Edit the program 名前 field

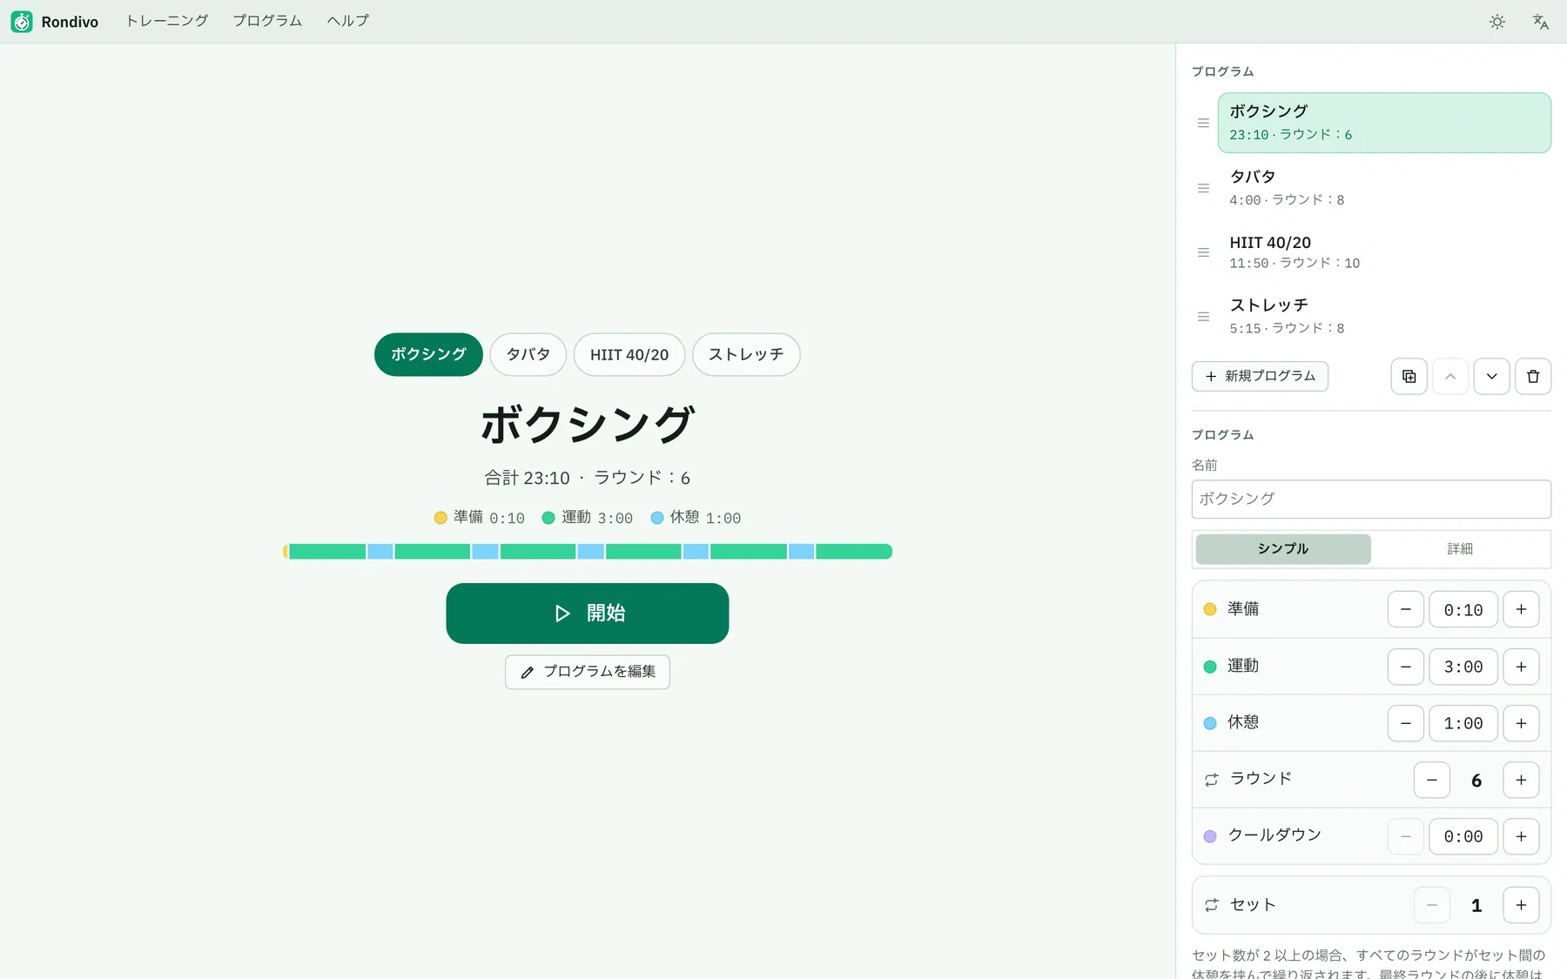click(1371, 500)
